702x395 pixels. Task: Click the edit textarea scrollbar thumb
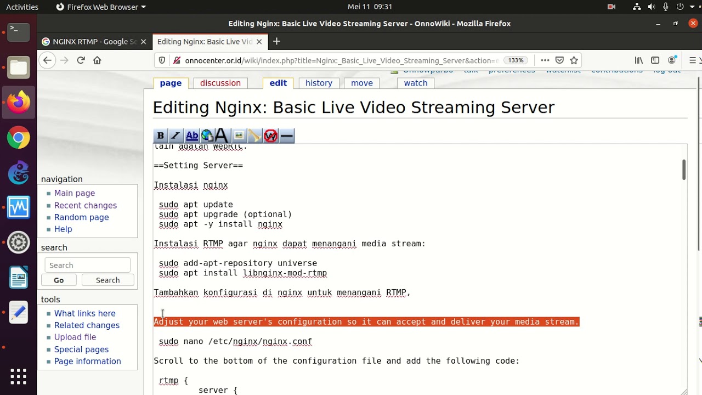pos(684,170)
